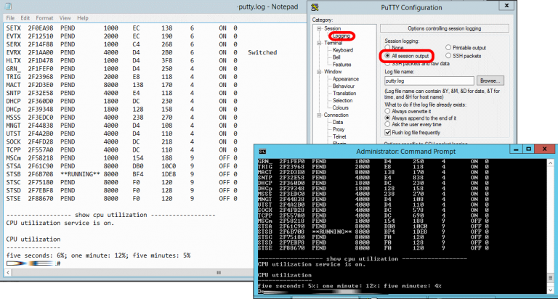
Task: Click the PuTTY icon in configuration title bar
Action: [315, 6]
